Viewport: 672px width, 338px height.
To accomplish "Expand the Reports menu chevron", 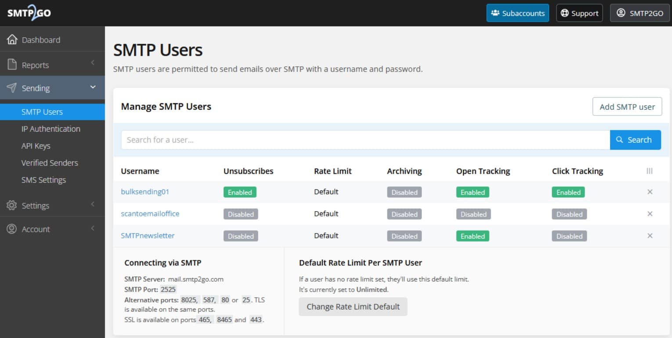I will click(93, 64).
